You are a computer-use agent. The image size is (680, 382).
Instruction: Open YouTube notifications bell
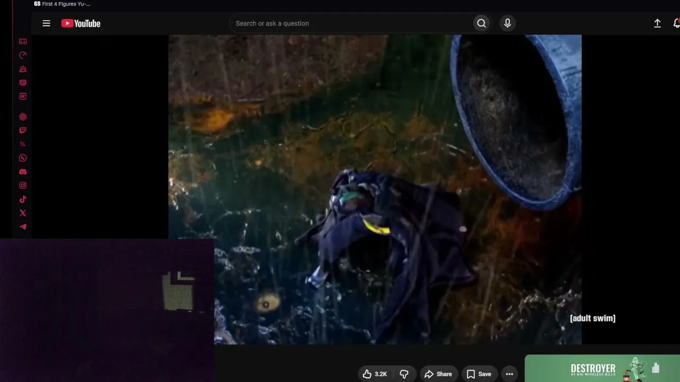[x=676, y=23]
